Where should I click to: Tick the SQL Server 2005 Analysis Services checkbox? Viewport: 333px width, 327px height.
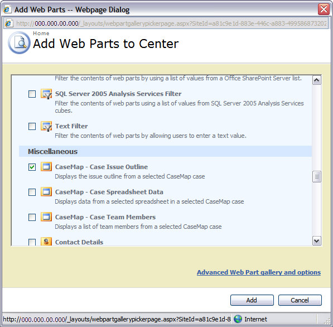pyautogui.click(x=32, y=94)
